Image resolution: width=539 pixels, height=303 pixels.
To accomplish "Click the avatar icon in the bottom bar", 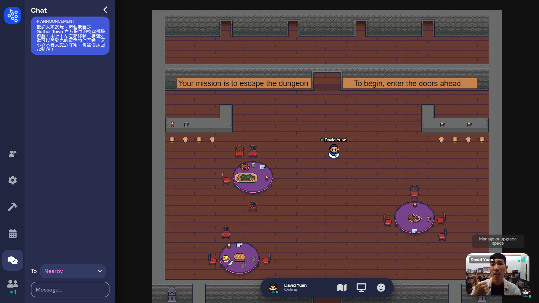I will [273, 288].
